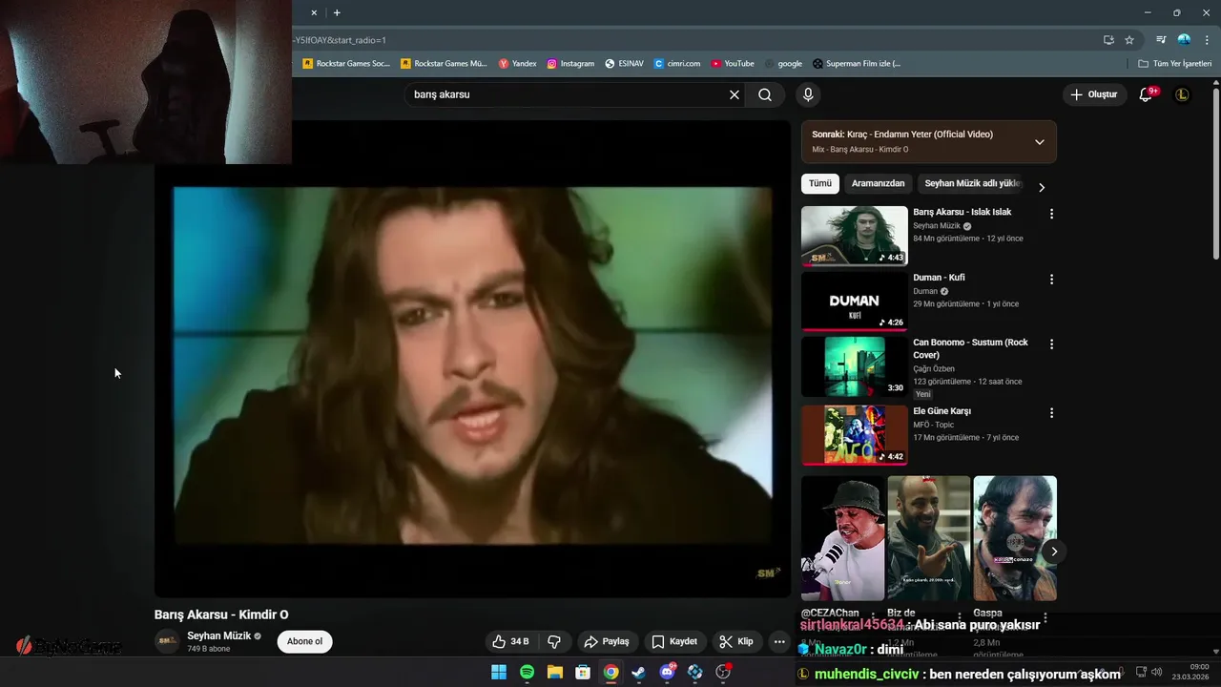Start voice search with microphone
The image size is (1221, 687).
808,94
